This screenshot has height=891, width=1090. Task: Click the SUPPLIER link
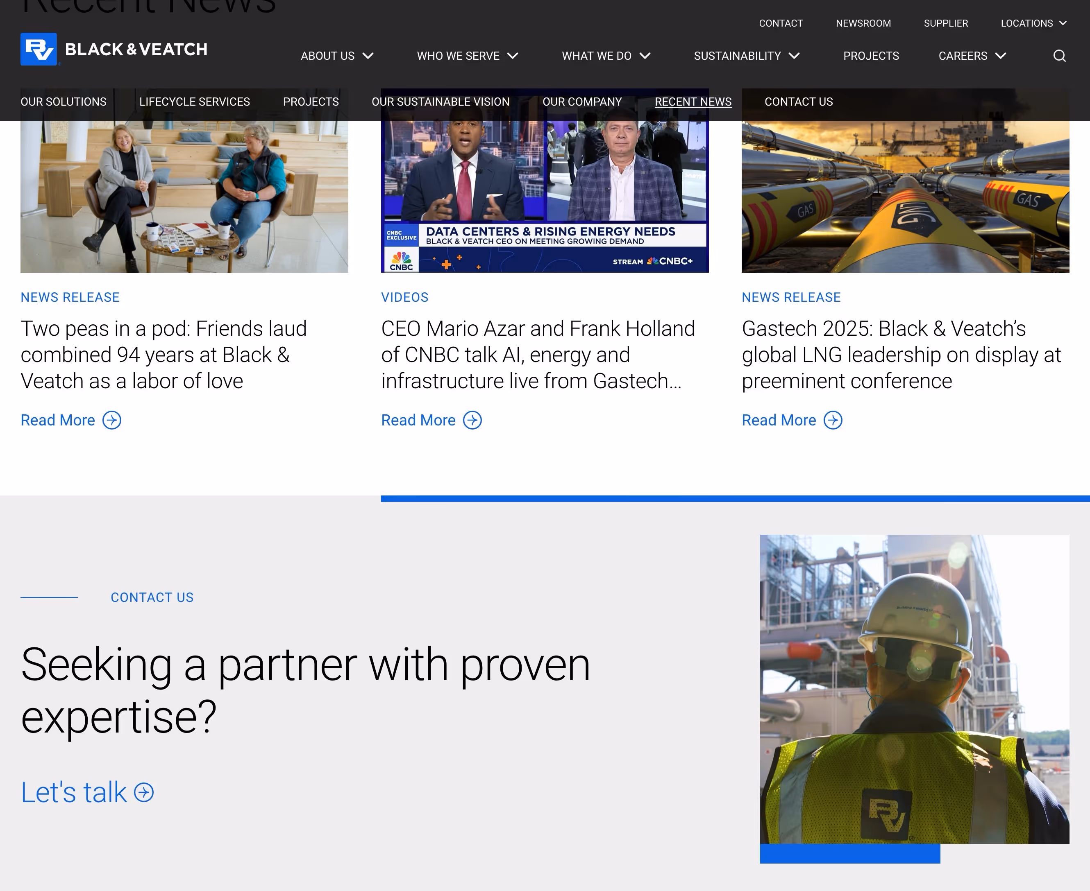pyautogui.click(x=946, y=23)
